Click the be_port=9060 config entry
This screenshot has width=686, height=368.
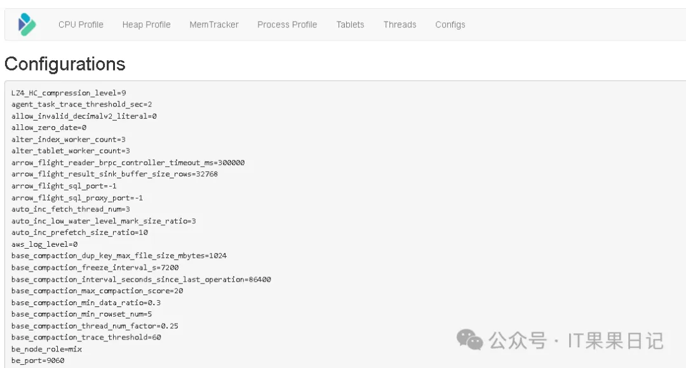(37, 360)
